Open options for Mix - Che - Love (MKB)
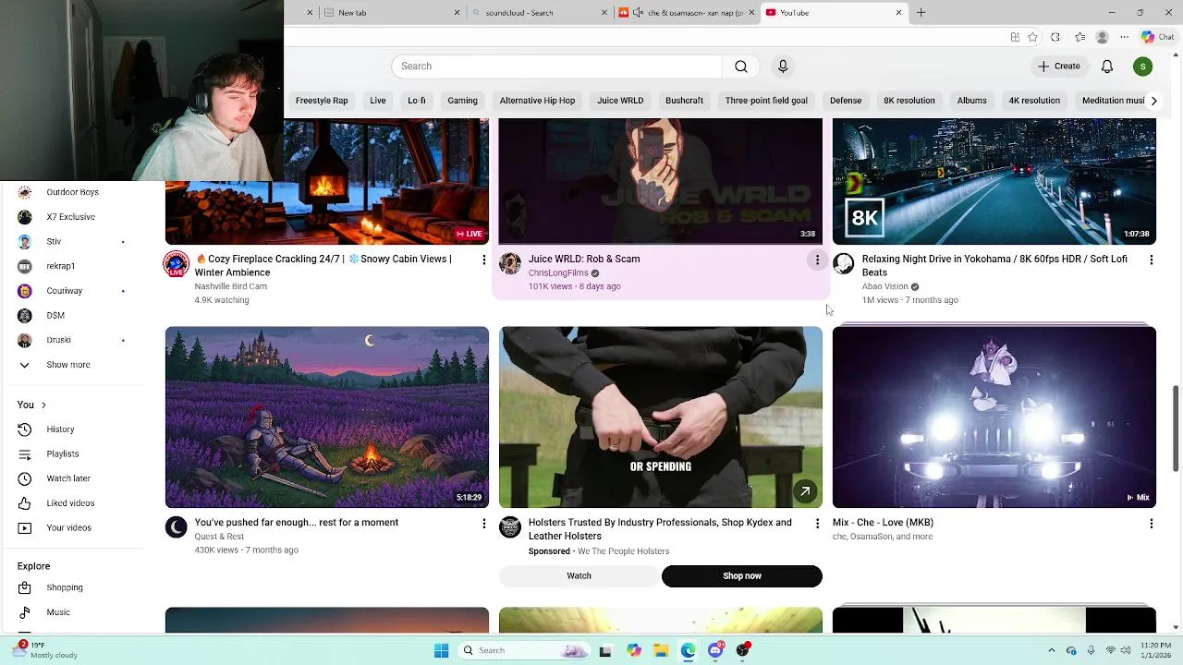 click(1151, 524)
